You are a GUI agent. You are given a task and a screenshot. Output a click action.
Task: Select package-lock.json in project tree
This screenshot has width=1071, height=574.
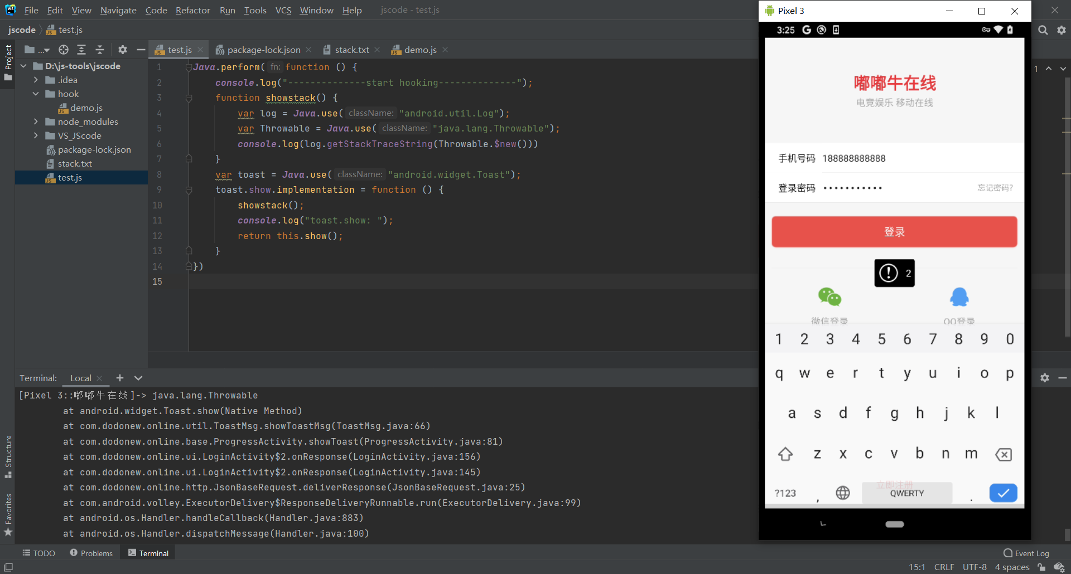pyautogui.click(x=88, y=149)
